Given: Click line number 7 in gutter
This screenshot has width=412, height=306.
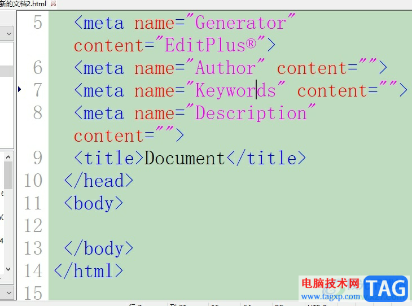Looking at the screenshot, I should coord(38,90).
